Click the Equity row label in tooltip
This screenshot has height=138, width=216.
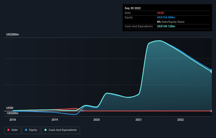129,17
